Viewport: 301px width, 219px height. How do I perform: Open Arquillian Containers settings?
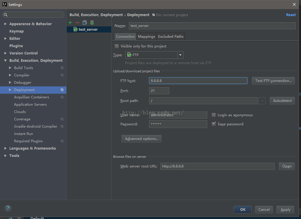click(x=32, y=97)
